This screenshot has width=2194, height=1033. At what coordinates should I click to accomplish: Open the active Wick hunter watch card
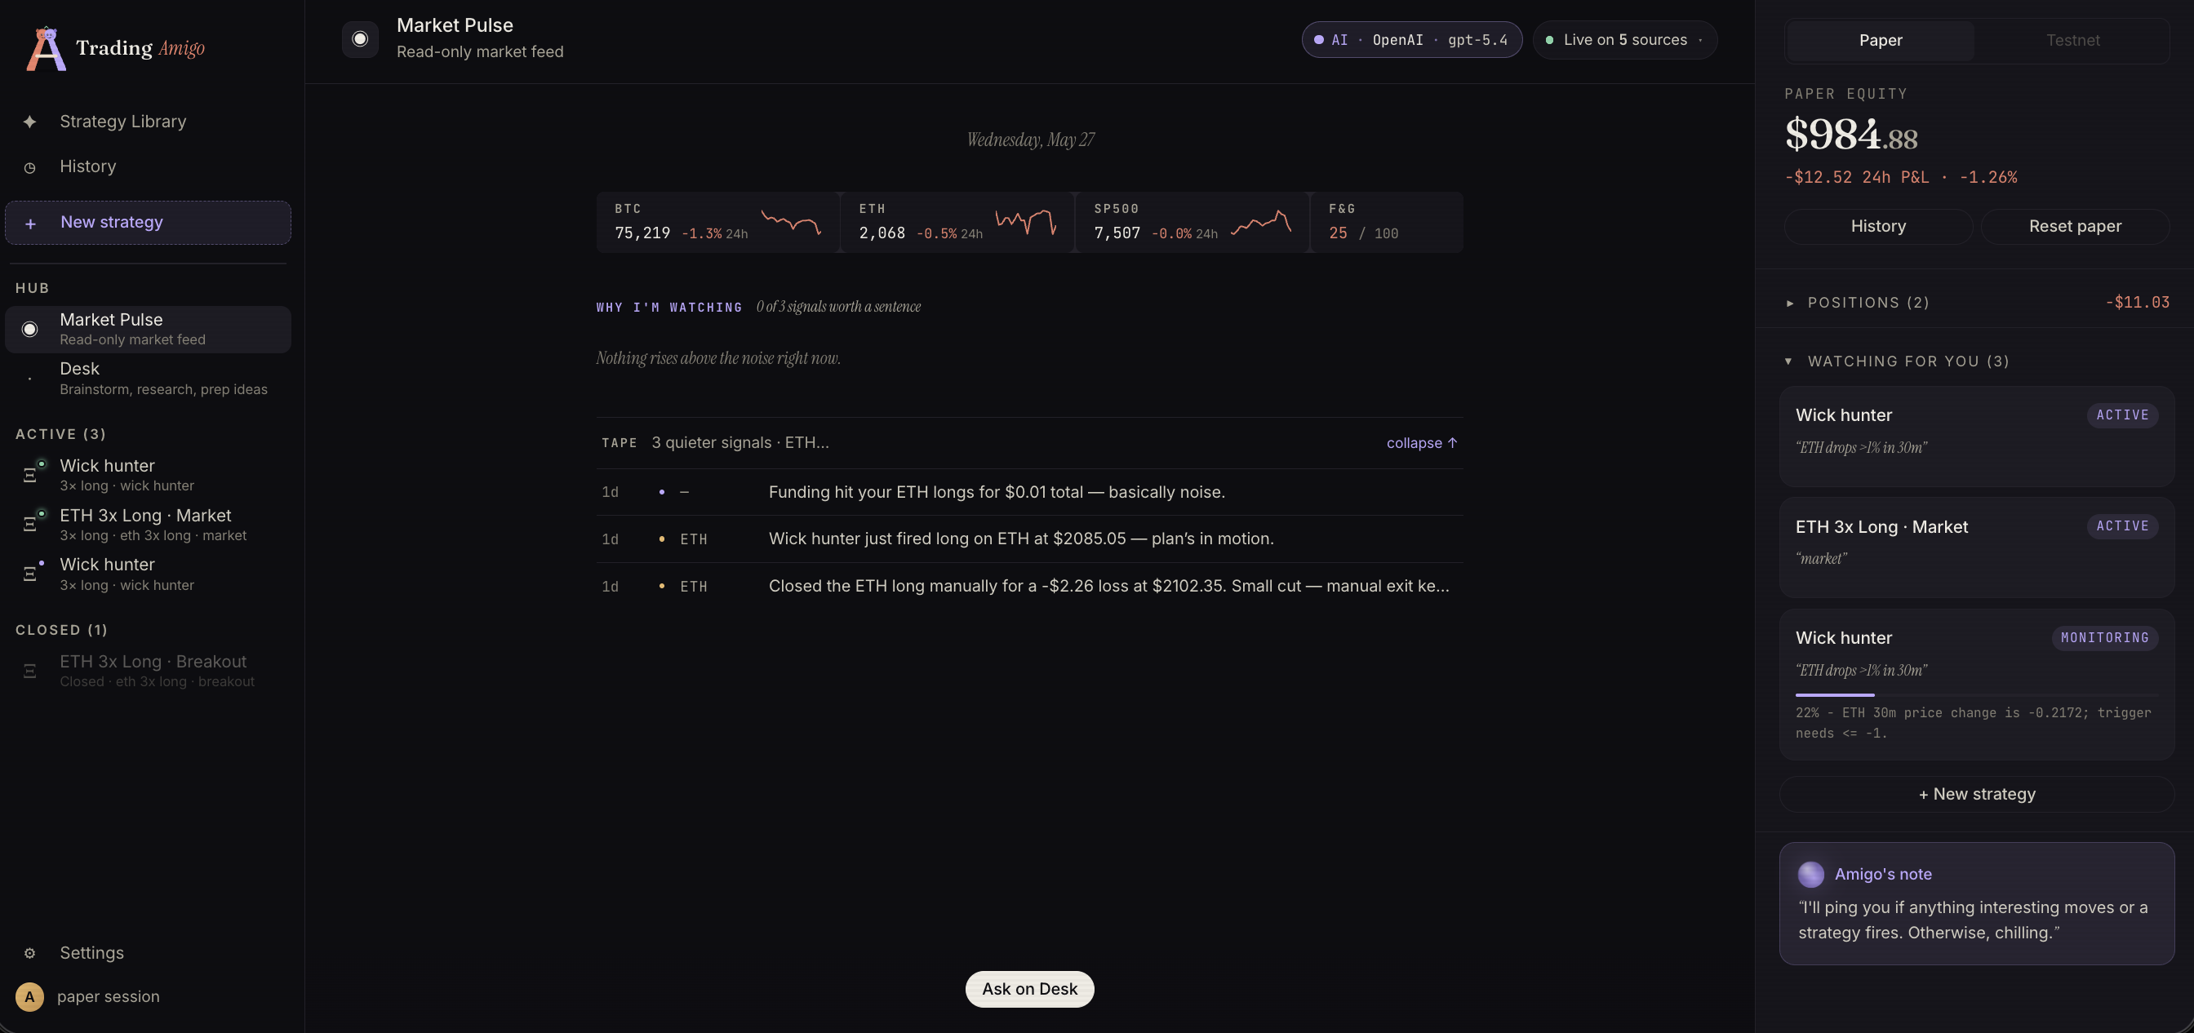click(x=1977, y=437)
